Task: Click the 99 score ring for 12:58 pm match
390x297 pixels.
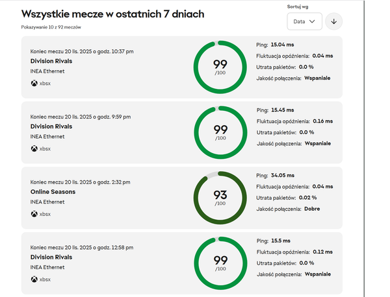Action: pos(220,263)
